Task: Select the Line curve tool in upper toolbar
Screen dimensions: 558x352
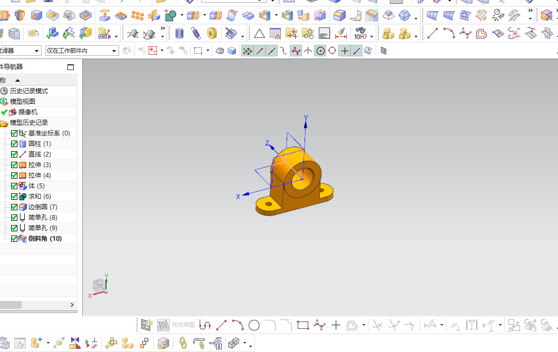Action: click(x=433, y=33)
